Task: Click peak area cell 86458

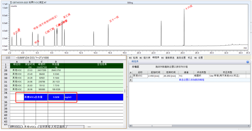Action: (42, 74)
